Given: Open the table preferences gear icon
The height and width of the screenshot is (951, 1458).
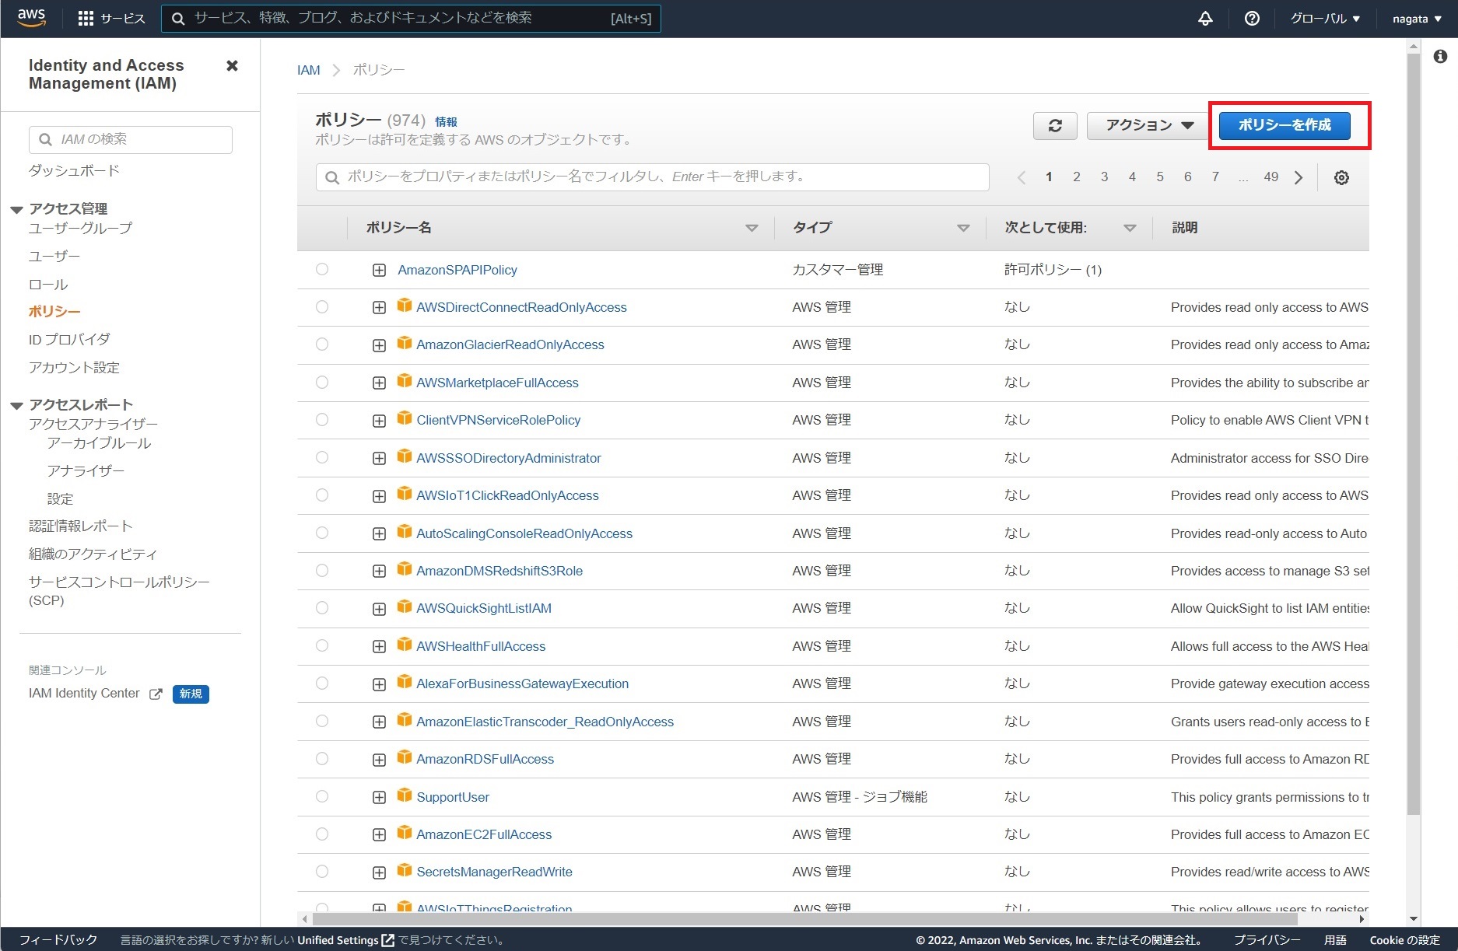Looking at the screenshot, I should pos(1341,177).
